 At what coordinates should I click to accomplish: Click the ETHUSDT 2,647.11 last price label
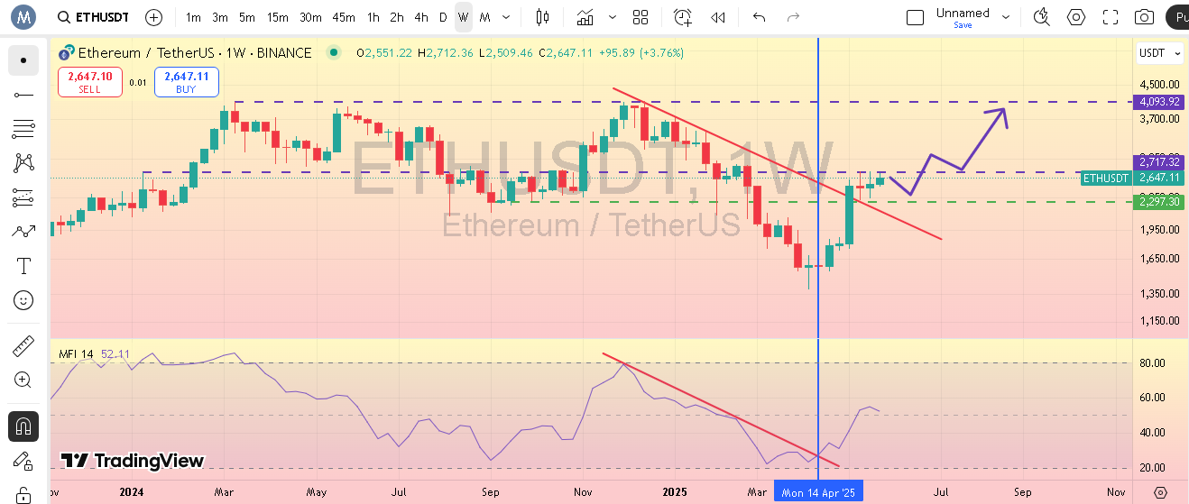click(x=1133, y=179)
